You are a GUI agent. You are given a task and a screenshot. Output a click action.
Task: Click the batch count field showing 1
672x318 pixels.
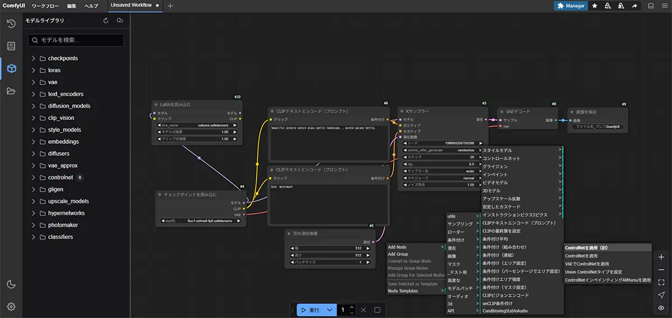[343, 310]
